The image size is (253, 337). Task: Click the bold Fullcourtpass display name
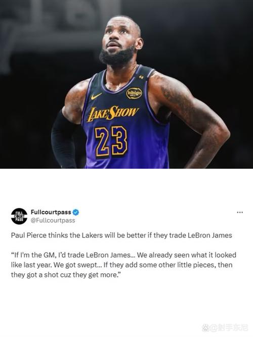pos(51,212)
